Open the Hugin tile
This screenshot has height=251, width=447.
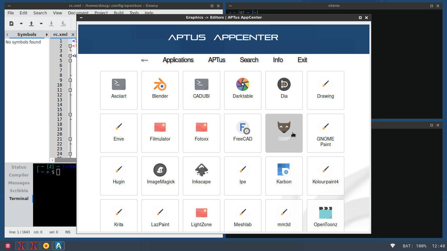[x=119, y=176]
